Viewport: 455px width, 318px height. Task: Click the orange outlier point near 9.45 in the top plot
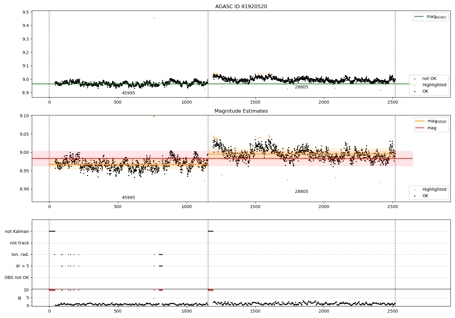pyautogui.click(x=154, y=18)
